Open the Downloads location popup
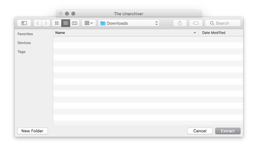 [x=129, y=23]
